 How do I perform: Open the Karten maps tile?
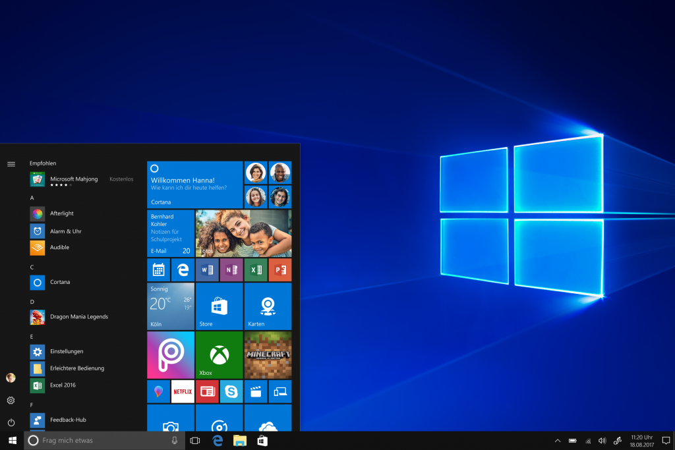pyautogui.click(x=268, y=306)
